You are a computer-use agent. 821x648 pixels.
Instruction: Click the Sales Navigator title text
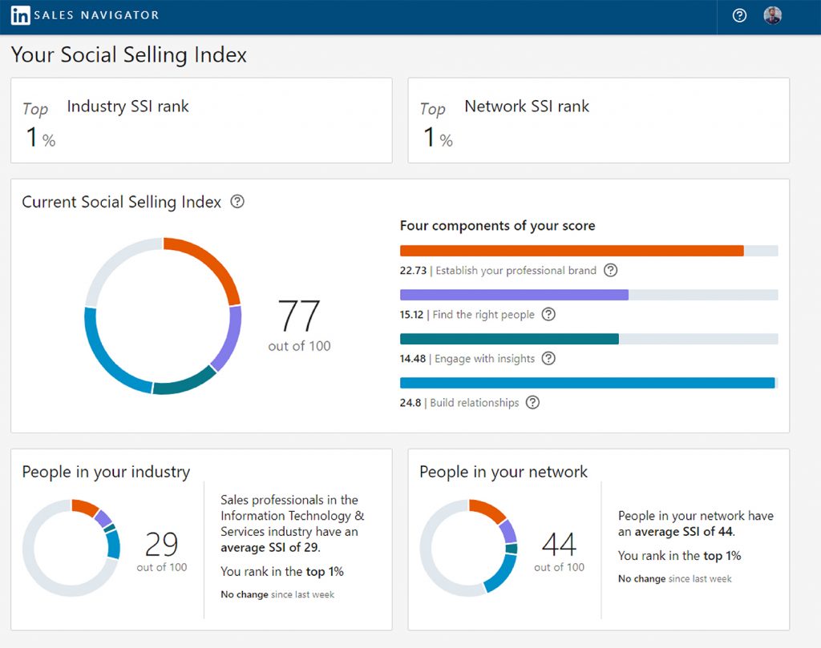tap(96, 15)
